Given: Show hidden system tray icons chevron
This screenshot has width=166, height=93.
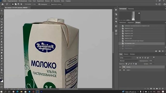Looking at the screenshot, I should point(138,92).
